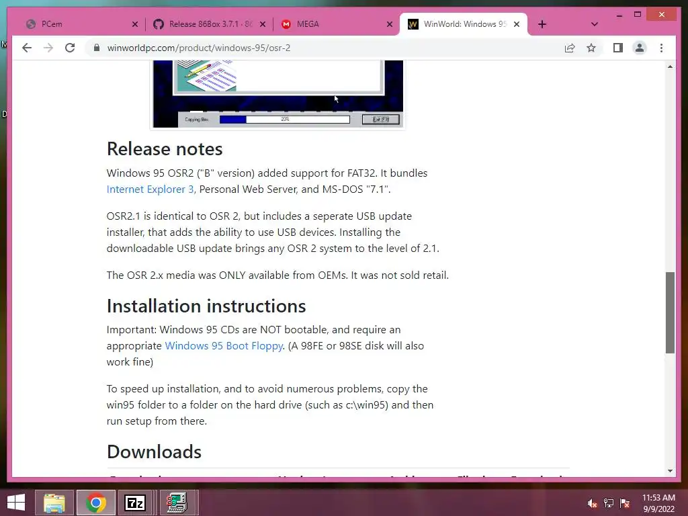Reload the WinWorld page

(70, 48)
